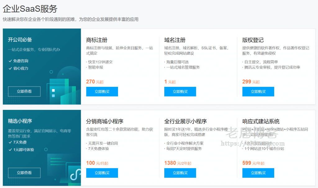The image size is (318, 188).
Task: Click 立即购买 under 响应式建站系统
Action: pos(258,173)
